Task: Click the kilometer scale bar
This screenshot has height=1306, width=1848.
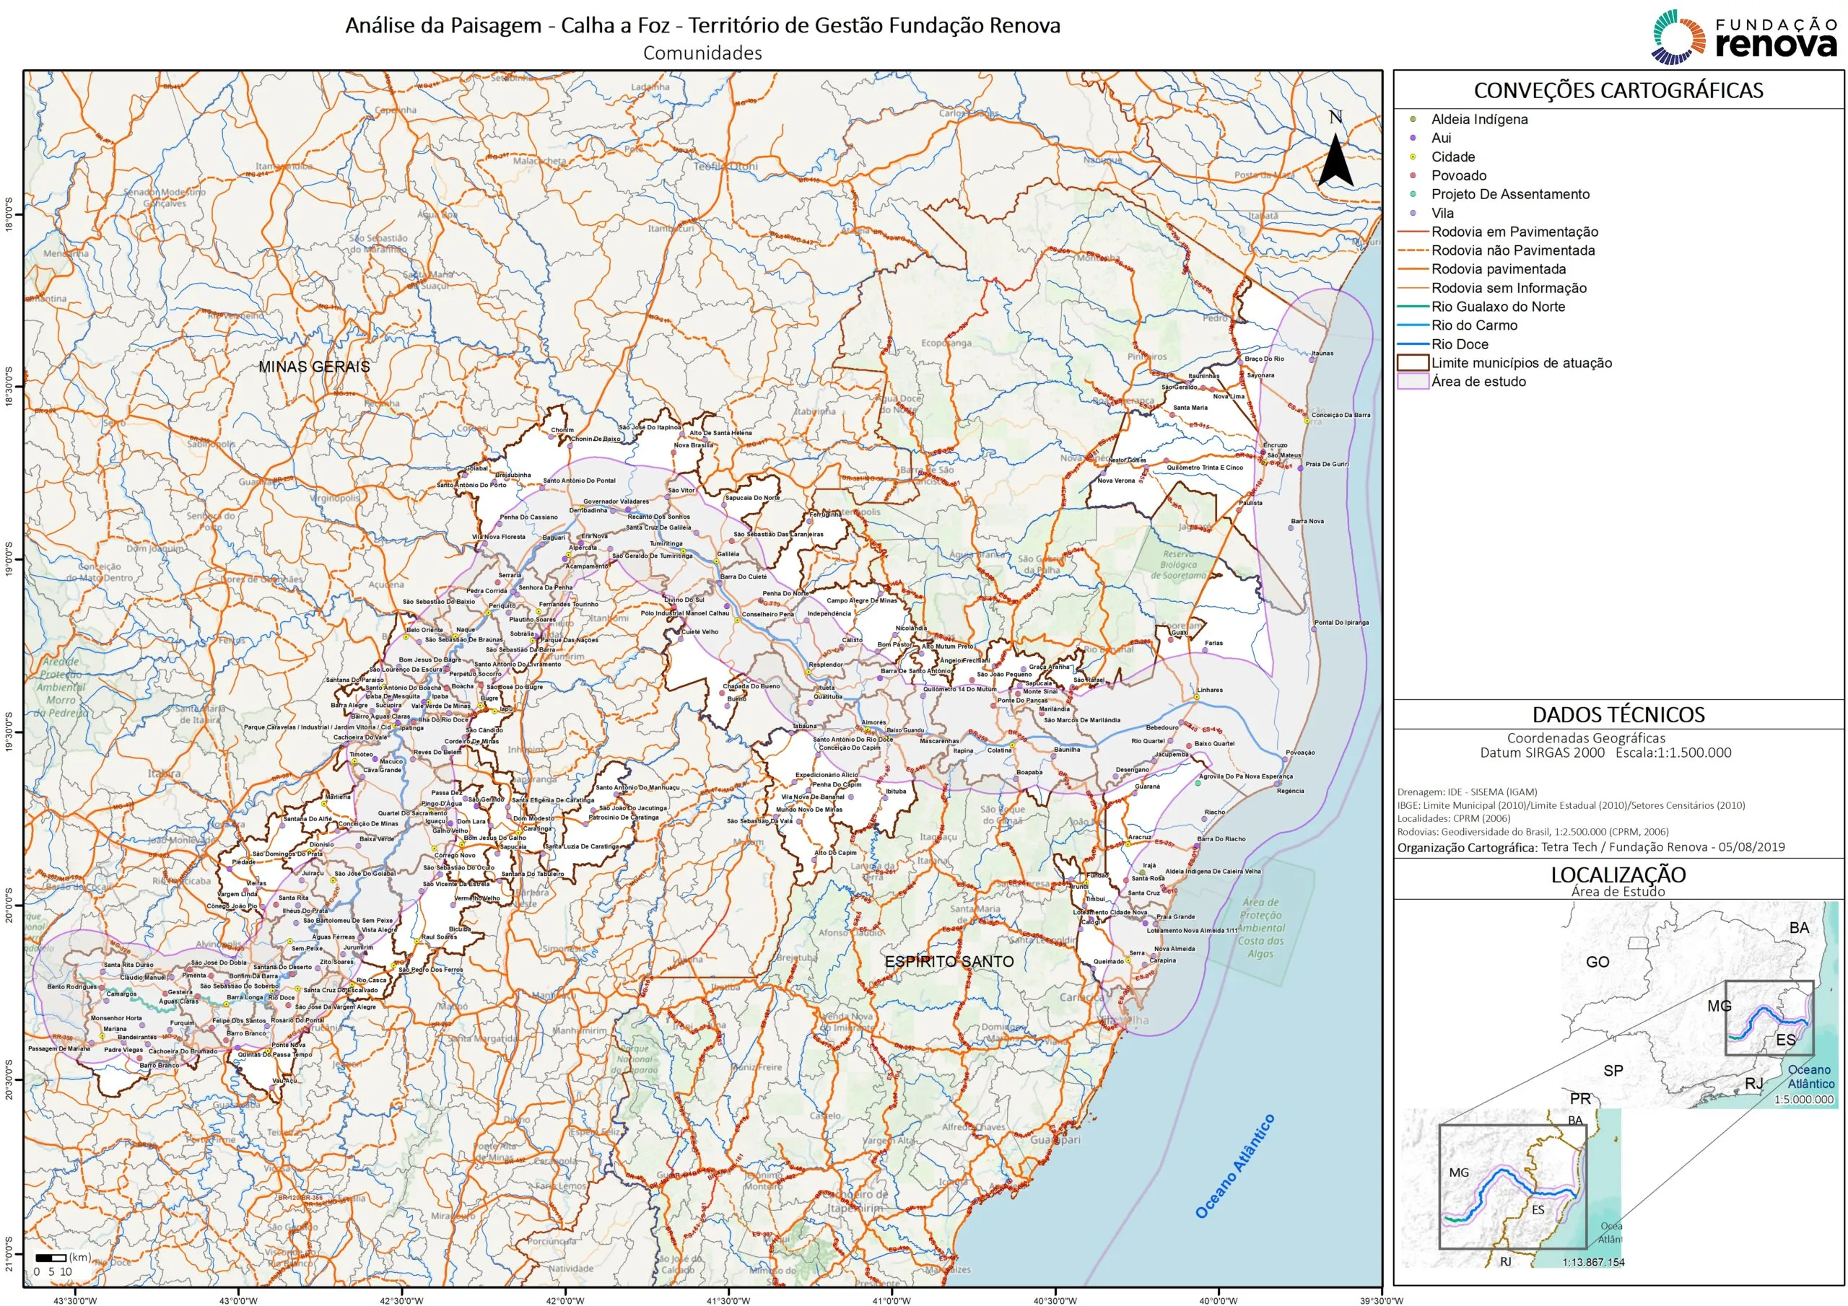Action: (51, 1258)
